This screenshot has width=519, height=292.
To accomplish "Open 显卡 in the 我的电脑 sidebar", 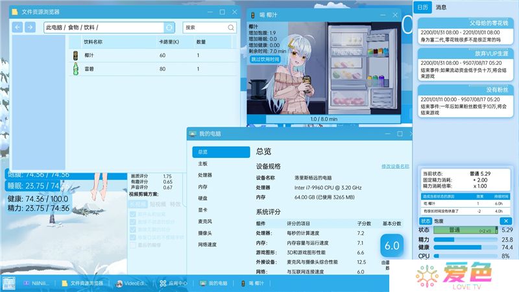I will [x=202, y=210].
